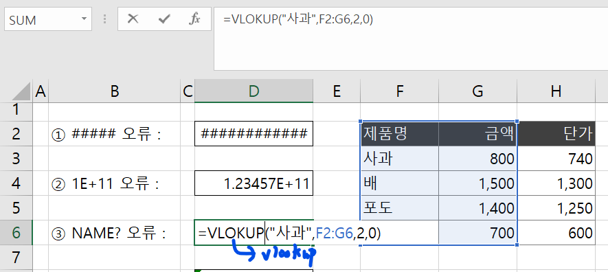Select the 포도 cell
This screenshot has height=272, width=608.
[x=399, y=208]
